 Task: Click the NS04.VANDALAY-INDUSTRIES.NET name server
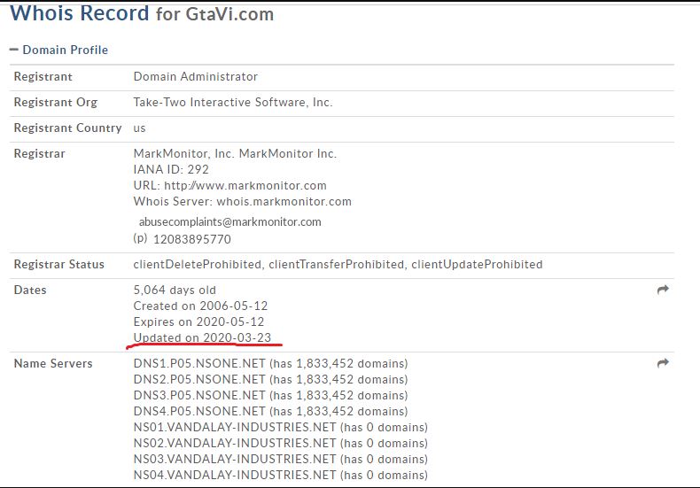click(235, 476)
